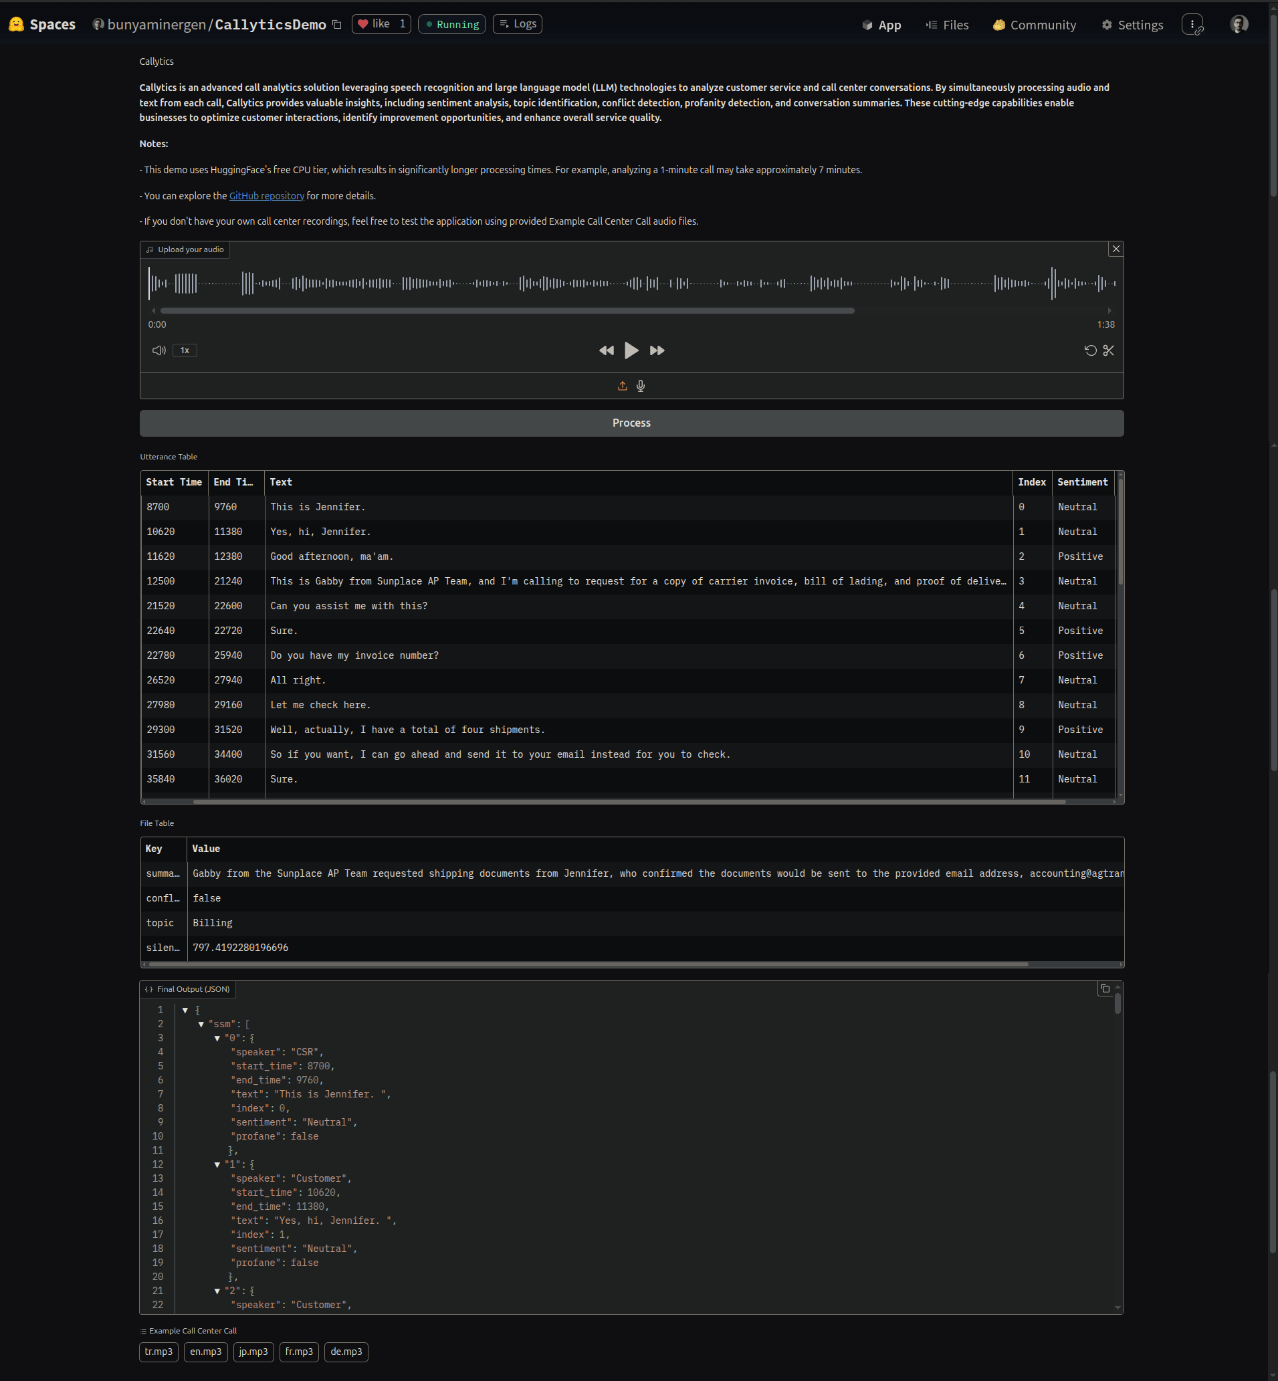Collapse the "ssm" JSON array
Viewport: 1278px width, 1381px height.
201,1024
